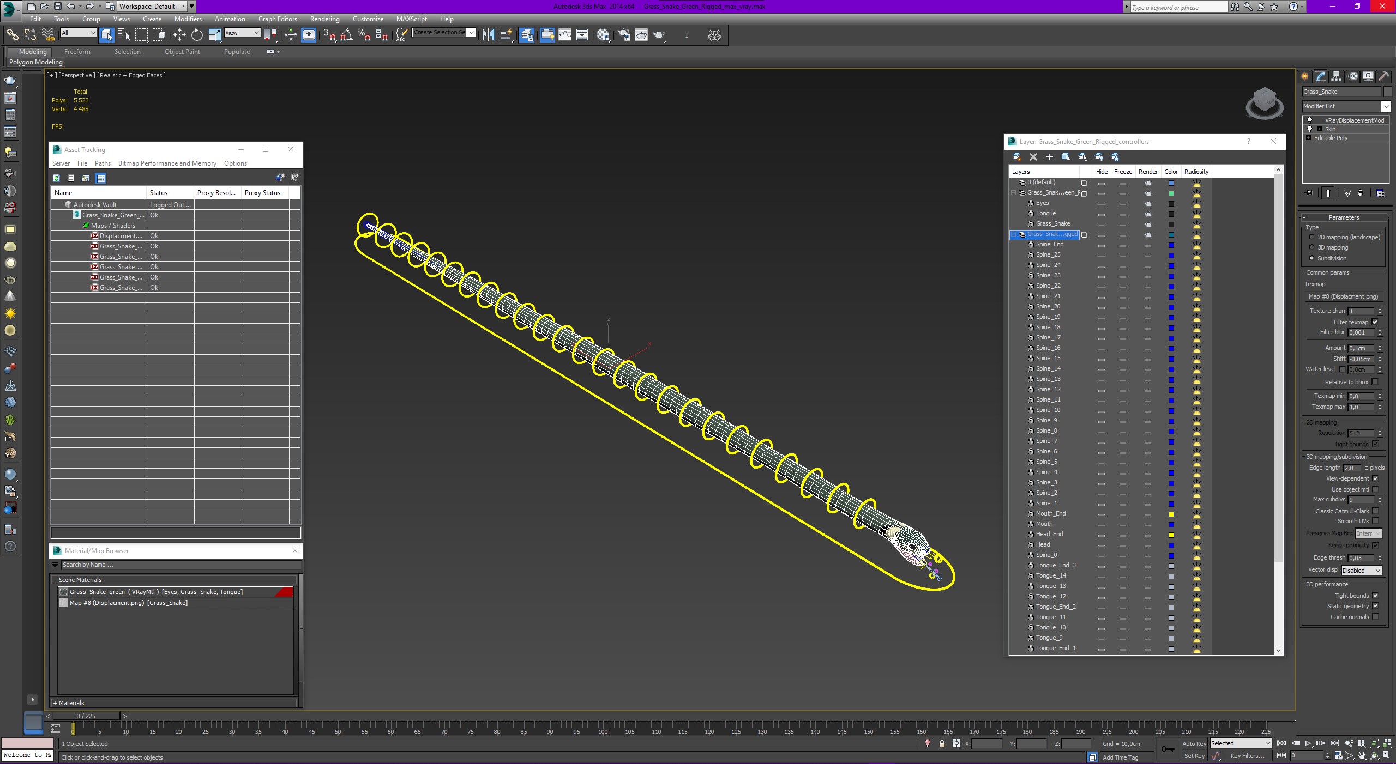Open the Vector displ dropdown
The width and height of the screenshot is (1396, 764).
1362,571
